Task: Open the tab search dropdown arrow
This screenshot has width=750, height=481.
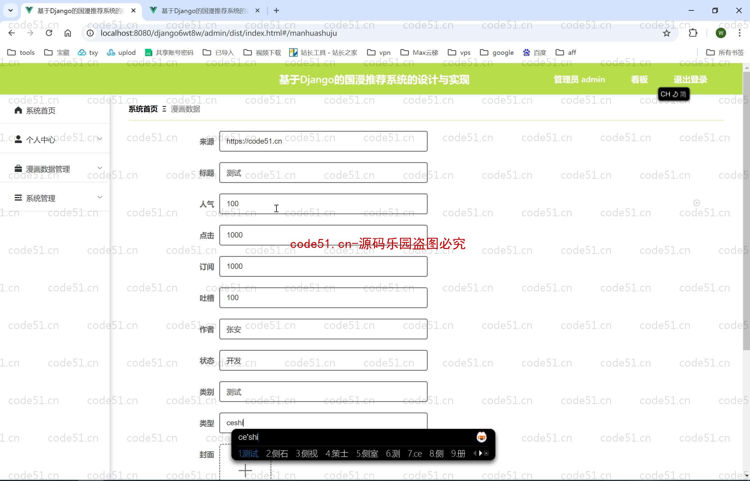Action: coord(11,11)
